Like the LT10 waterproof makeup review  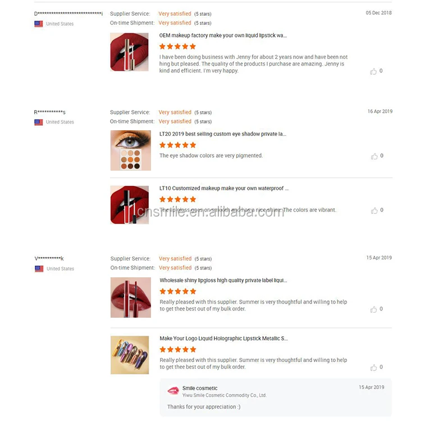coord(374,210)
